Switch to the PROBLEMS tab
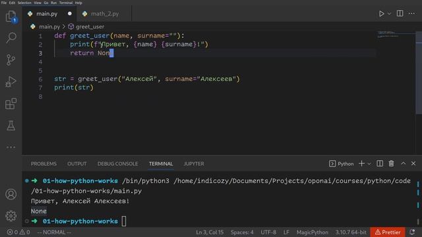 pyautogui.click(x=44, y=164)
